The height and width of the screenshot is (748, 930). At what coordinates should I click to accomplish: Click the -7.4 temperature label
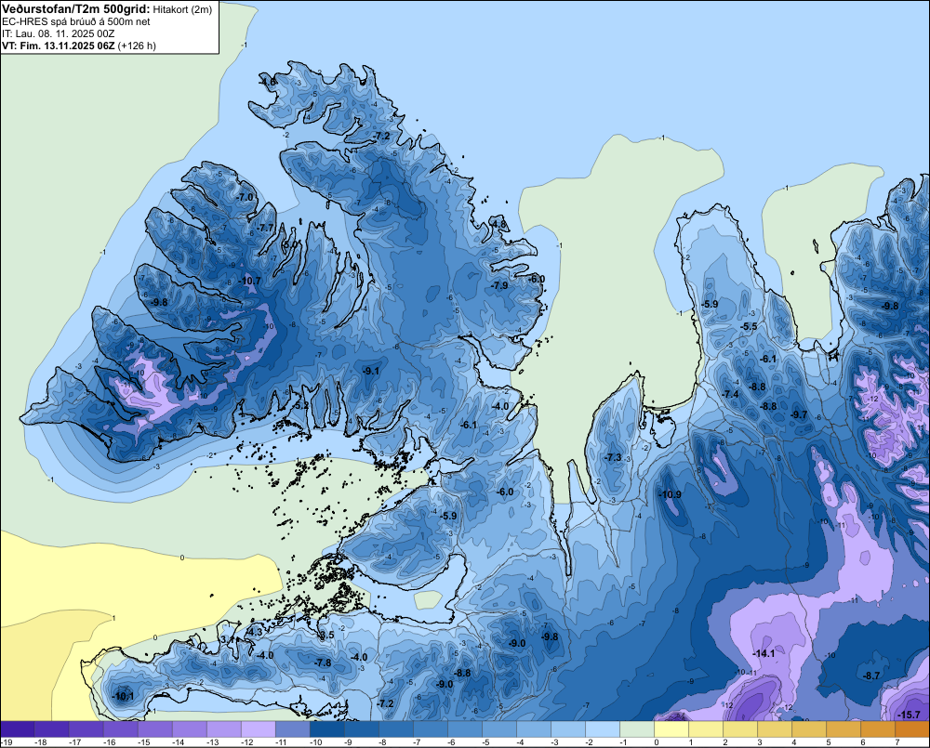tap(731, 394)
